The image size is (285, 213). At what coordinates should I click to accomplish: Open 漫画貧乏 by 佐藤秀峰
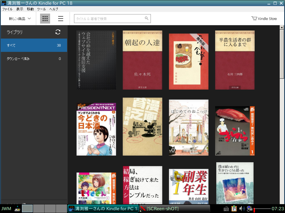coord(142,126)
